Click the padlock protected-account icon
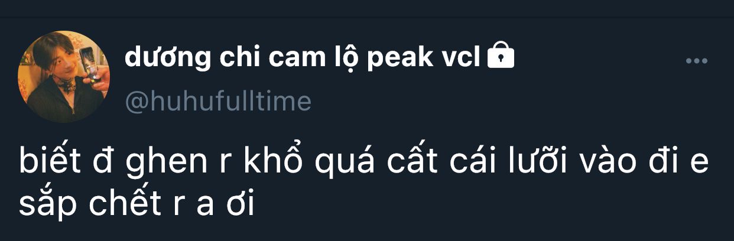The height and width of the screenshot is (241, 734). (501, 57)
